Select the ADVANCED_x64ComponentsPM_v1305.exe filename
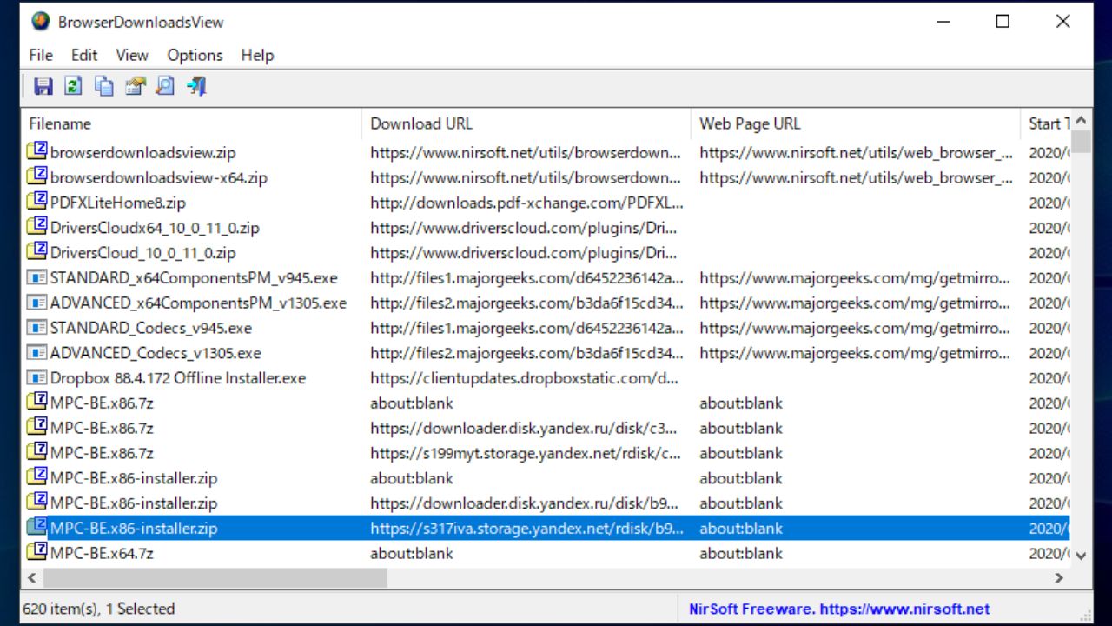Image resolution: width=1112 pixels, height=626 pixels. [198, 303]
